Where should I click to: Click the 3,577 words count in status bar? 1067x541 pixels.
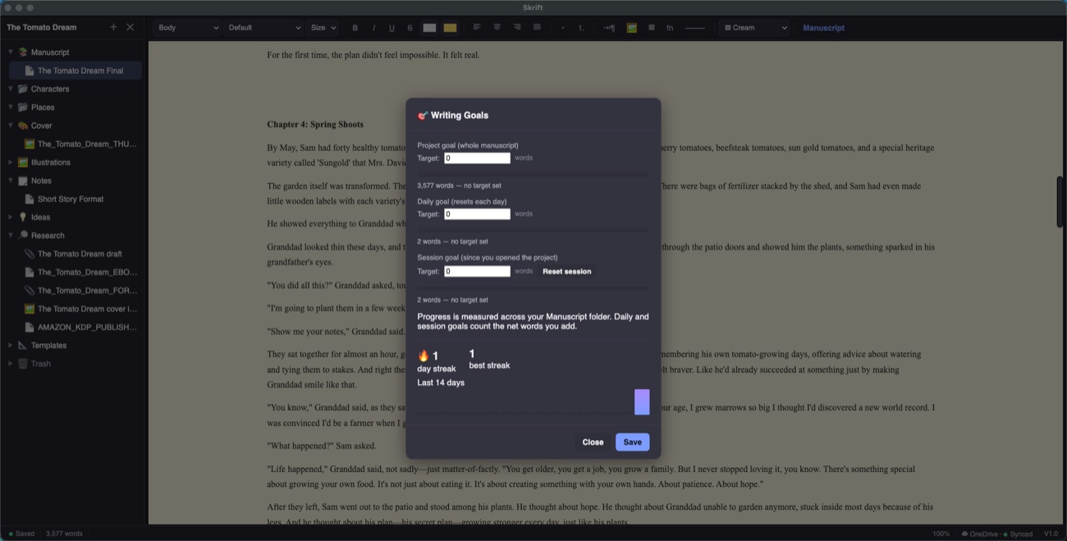(x=64, y=534)
